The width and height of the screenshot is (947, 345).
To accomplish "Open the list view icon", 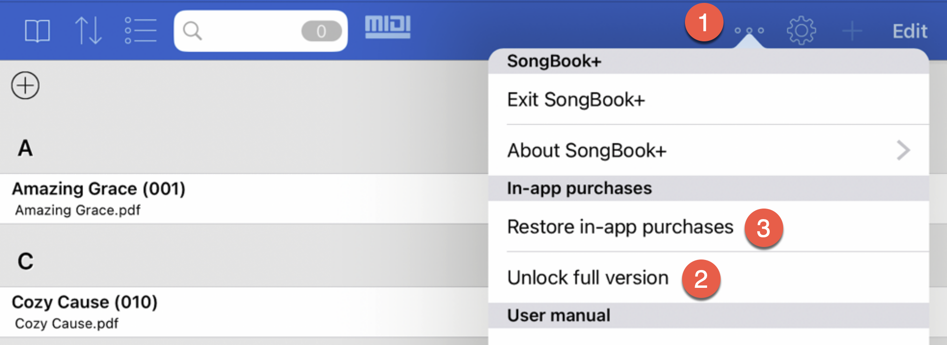I will coord(140,31).
